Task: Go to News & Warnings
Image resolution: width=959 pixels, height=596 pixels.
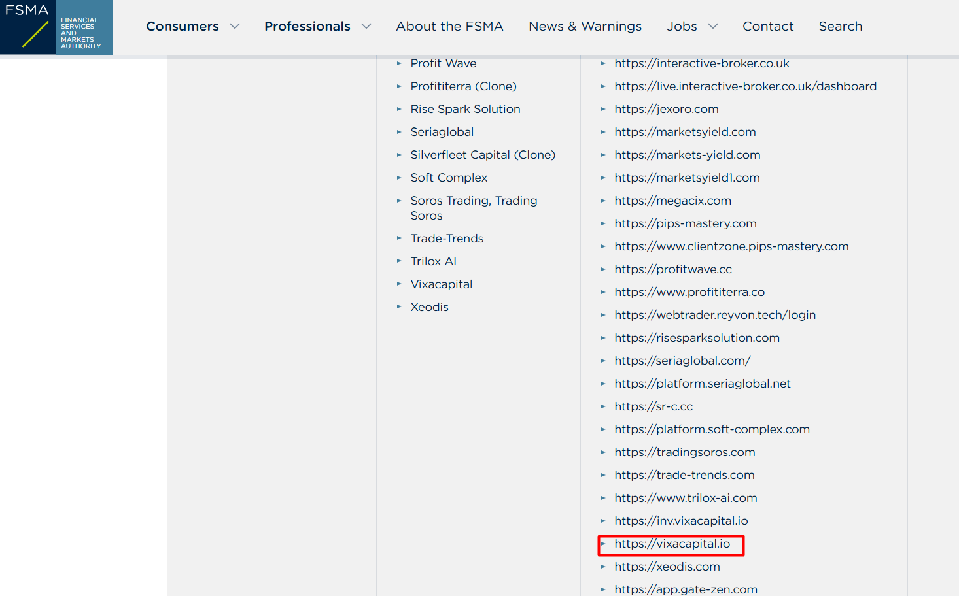Action: pyautogui.click(x=585, y=26)
